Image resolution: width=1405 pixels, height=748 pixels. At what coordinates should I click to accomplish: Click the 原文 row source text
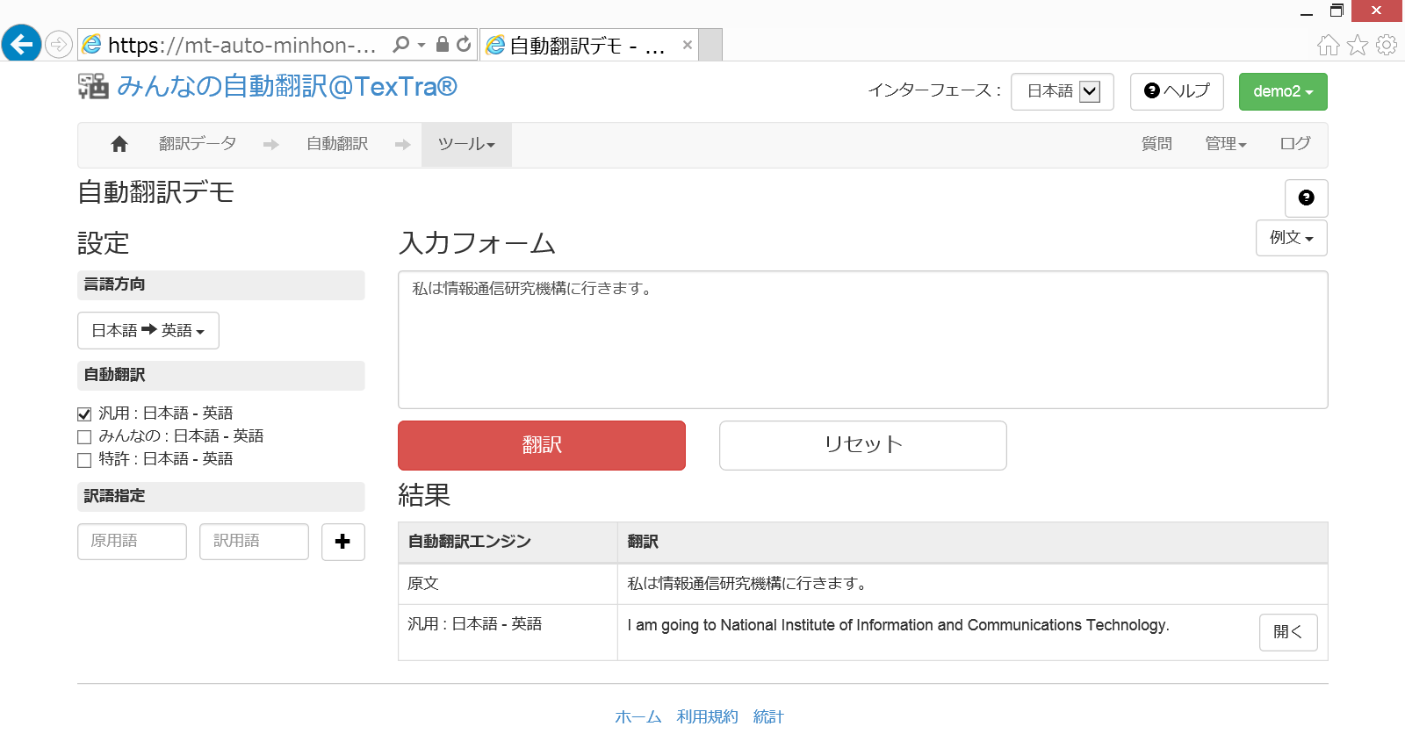pos(747,584)
